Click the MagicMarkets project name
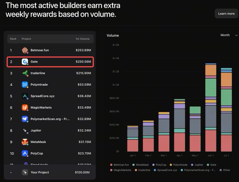Image resolution: width=239 pixels, height=182 pixels. 41,108
